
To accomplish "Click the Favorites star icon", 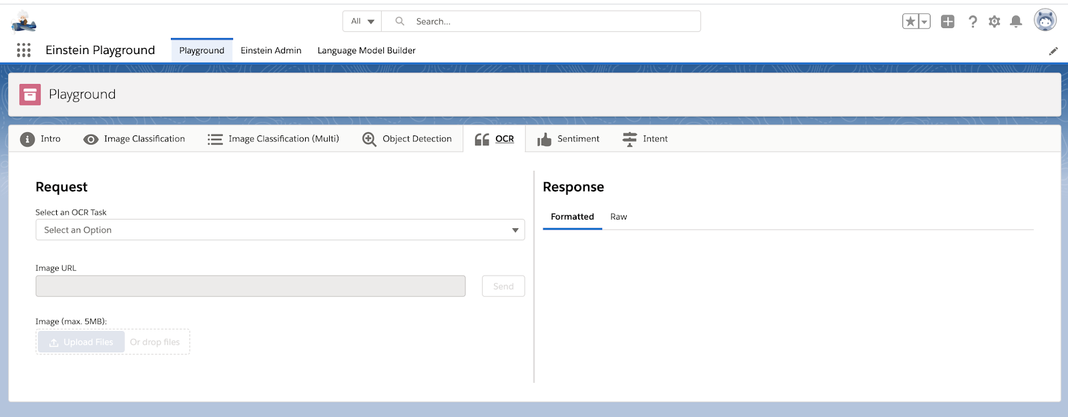I will tap(910, 21).
